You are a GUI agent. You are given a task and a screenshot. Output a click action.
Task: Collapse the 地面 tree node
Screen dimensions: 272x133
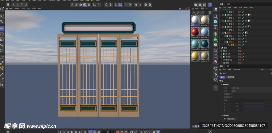pyautogui.click(x=220, y=48)
